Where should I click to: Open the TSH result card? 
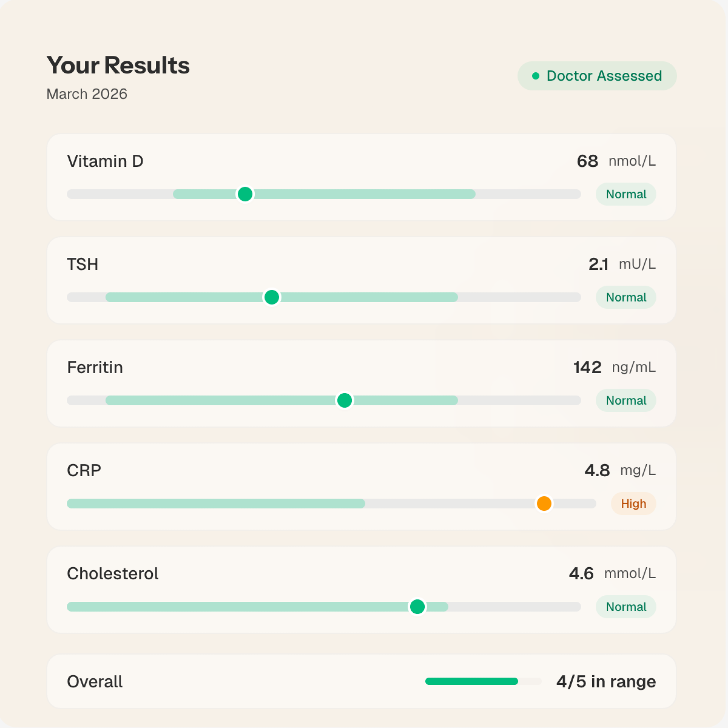[360, 281]
